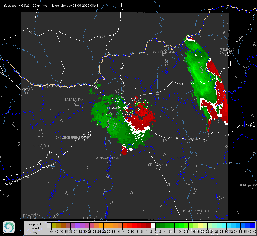Select the Somogy county label
257x236 pixels.
click(x=53, y=194)
